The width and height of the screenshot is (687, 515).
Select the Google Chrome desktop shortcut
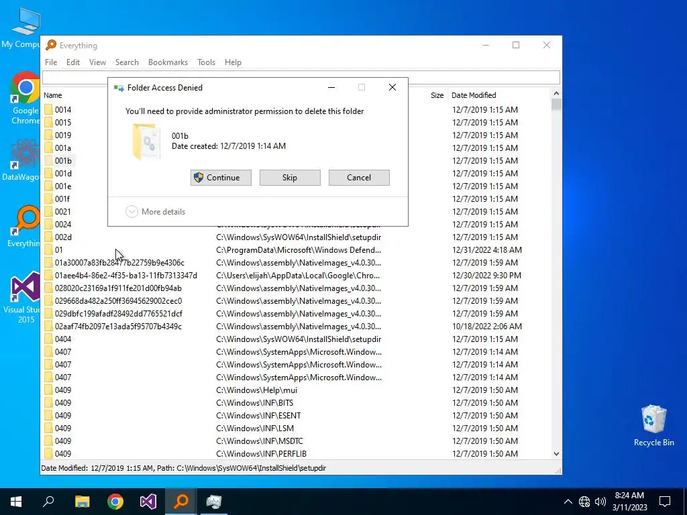point(25,98)
